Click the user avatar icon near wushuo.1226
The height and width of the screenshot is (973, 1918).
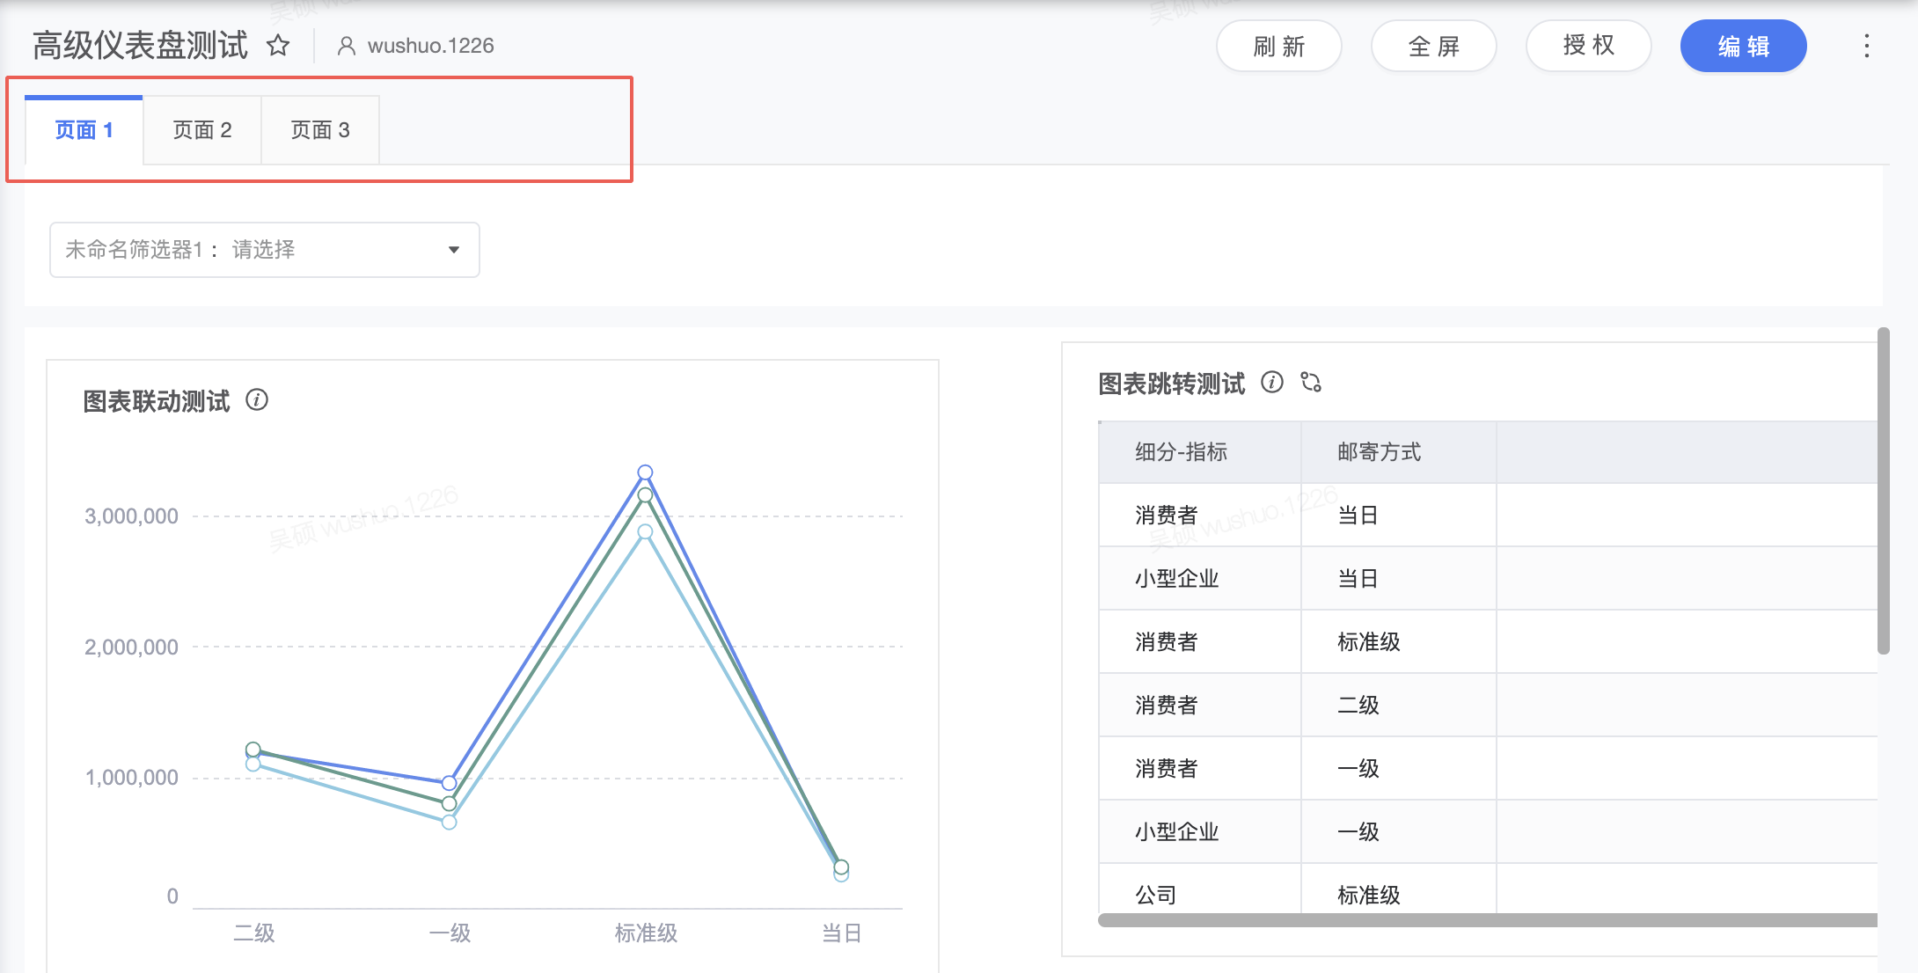pos(347,46)
